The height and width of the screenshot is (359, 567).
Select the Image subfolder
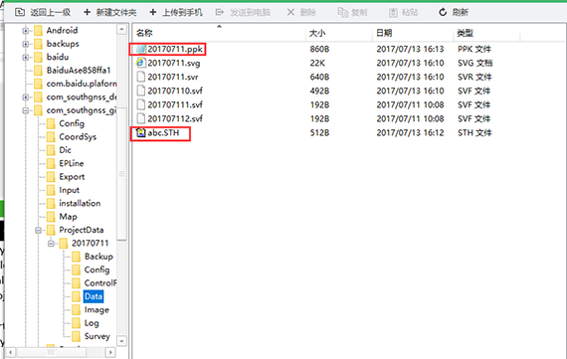point(96,310)
